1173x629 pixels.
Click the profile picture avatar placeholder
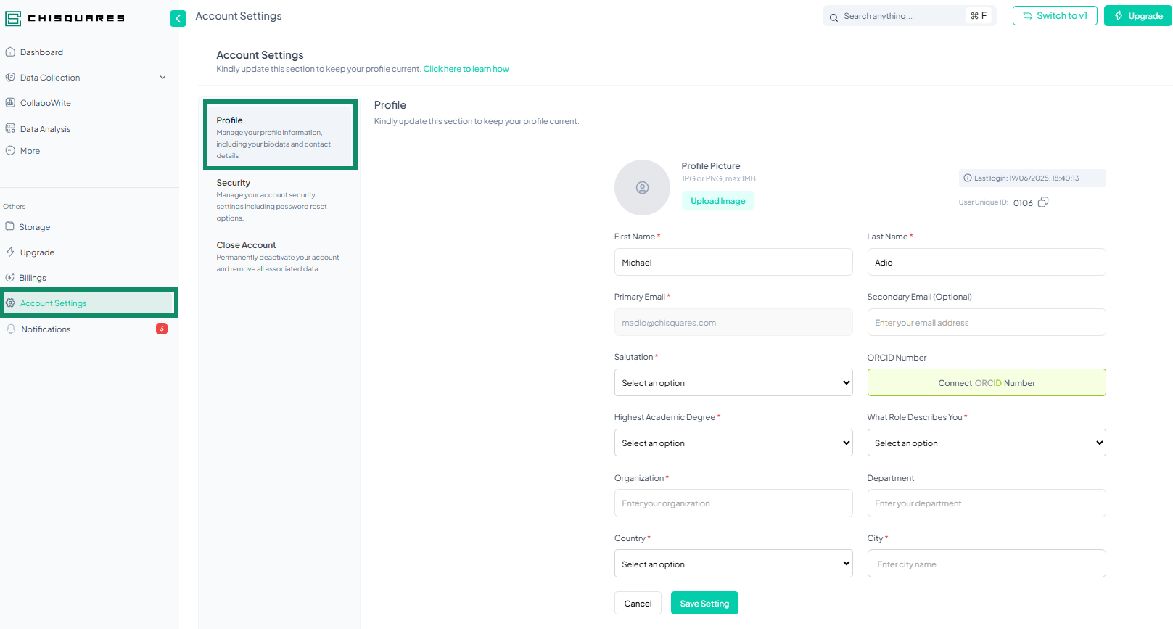(x=641, y=188)
